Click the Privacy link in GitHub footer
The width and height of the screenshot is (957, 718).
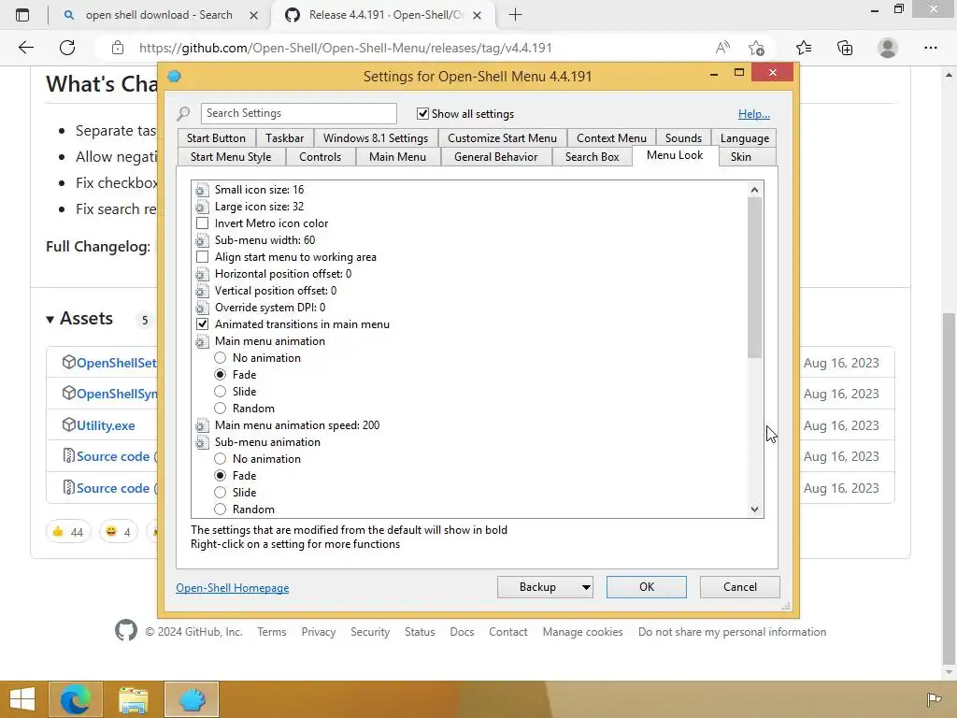coord(319,632)
